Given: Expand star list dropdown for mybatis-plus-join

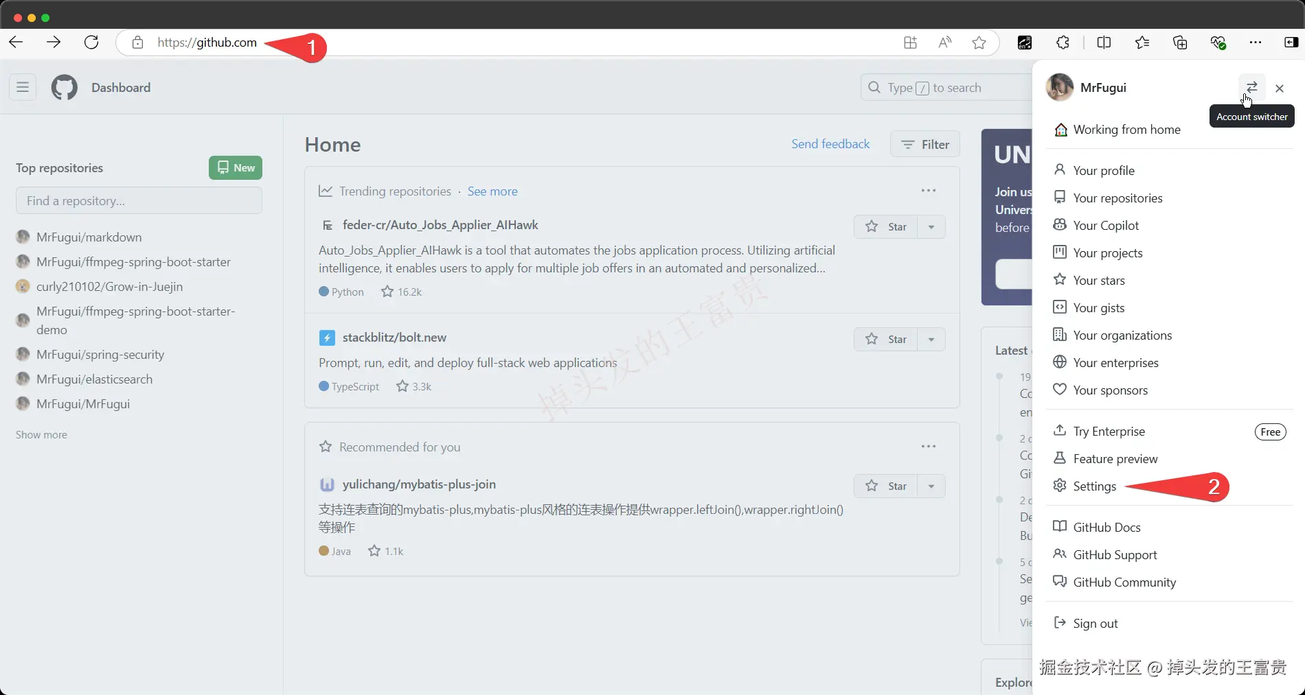Looking at the screenshot, I should click(931, 486).
